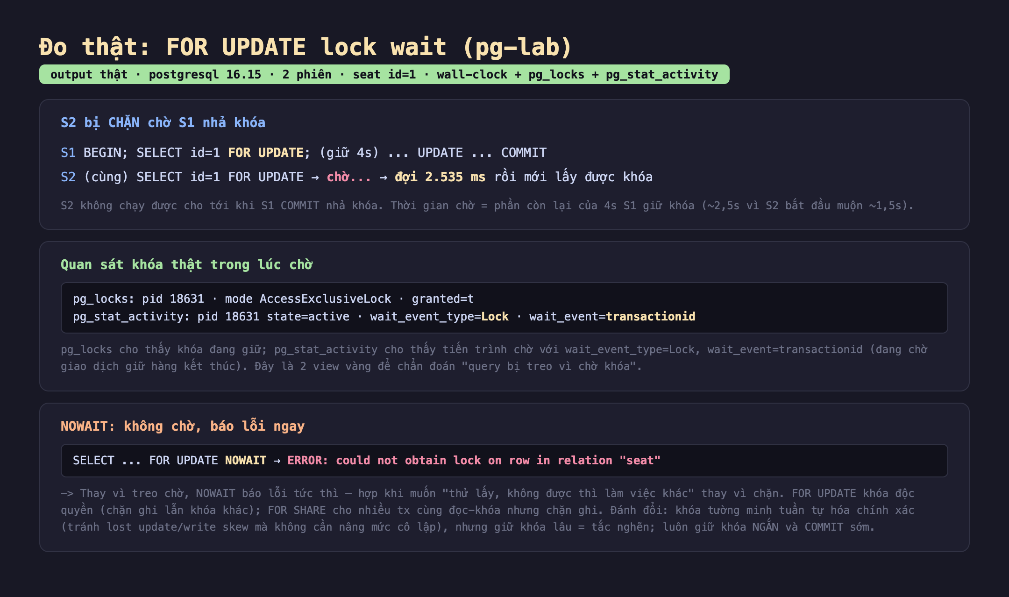
Task: Click the line "pg_locks: pid 18631 · mode AccessExclusiveLock"
Action: (x=273, y=299)
